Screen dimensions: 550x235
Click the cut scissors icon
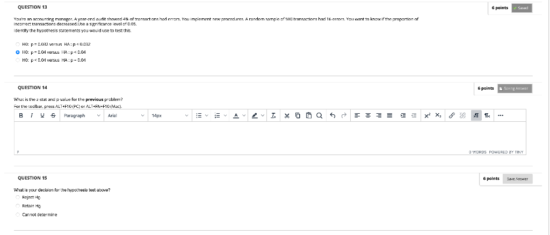[x=287, y=115]
